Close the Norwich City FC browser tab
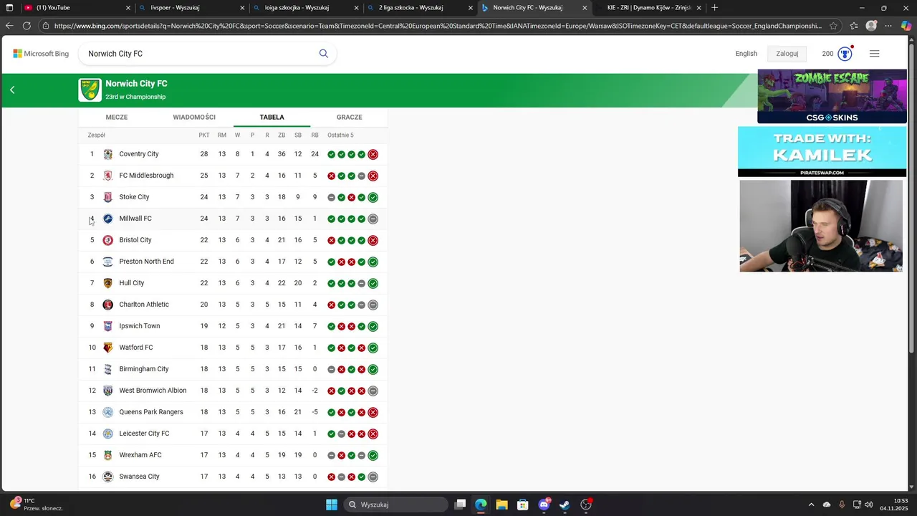Screen dimensions: 917x516 pos(585,8)
